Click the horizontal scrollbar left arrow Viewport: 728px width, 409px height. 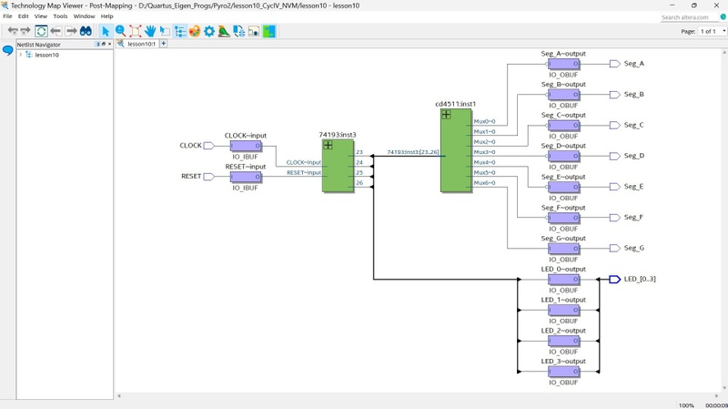[x=119, y=396]
